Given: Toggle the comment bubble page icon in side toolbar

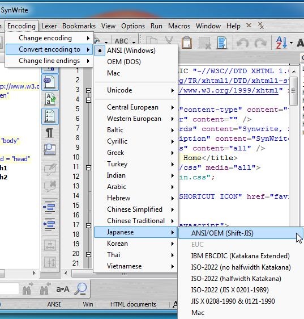Looking at the screenshot, I should pos(50,82).
